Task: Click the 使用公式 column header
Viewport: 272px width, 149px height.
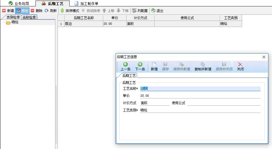Action: click(187, 18)
